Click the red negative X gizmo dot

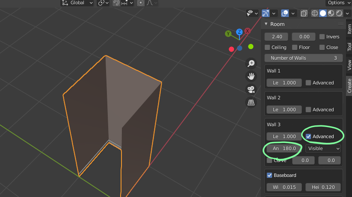pyautogui.click(x=231, y=49)
